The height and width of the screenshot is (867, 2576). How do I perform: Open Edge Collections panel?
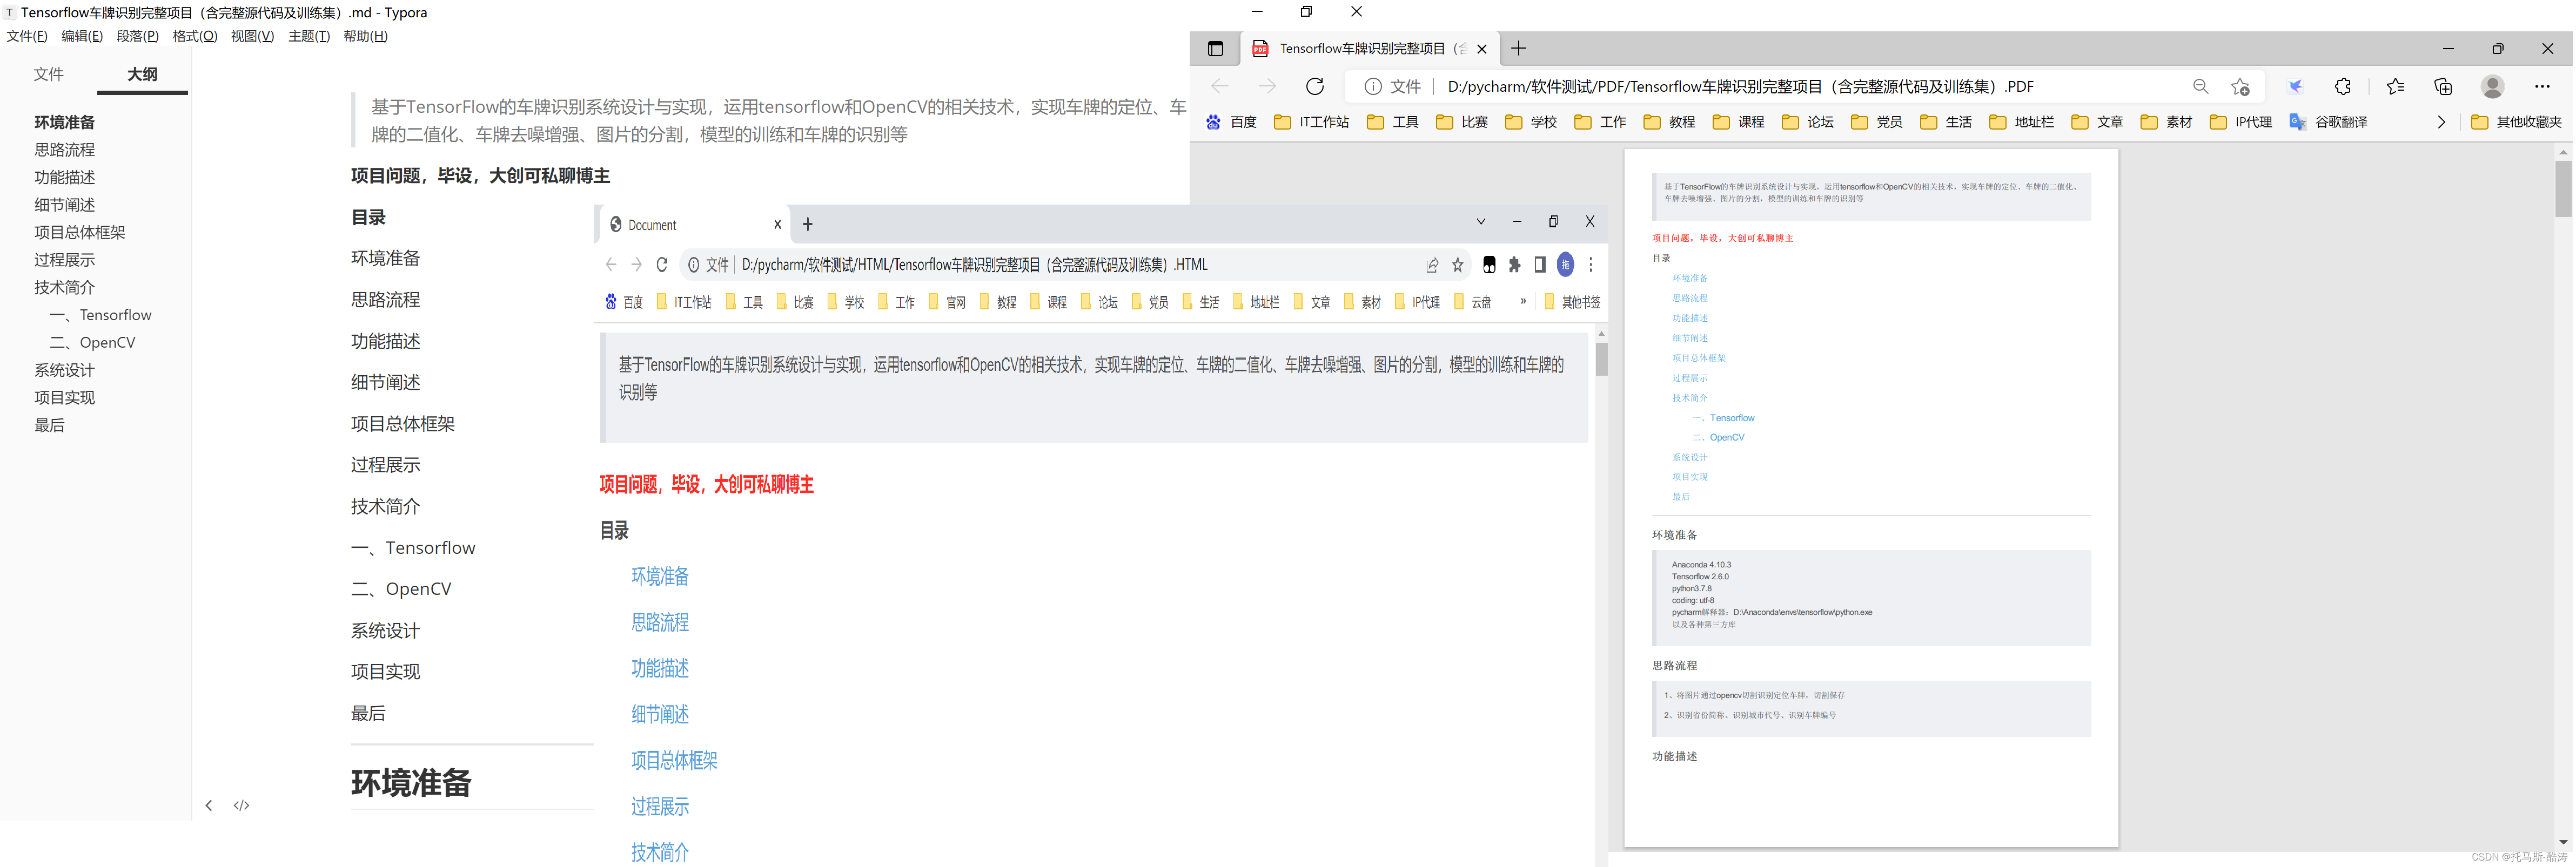pyautogui.click(x=2443, y=86)
